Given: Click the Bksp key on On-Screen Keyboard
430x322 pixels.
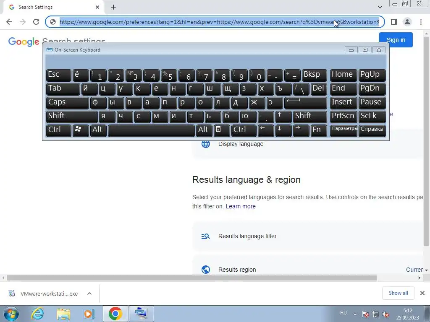Looking at the screenshot, I should 315,75.
